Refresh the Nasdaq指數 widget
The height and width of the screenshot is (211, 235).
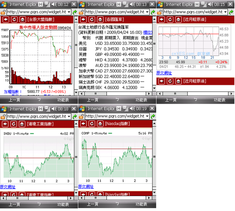coord(92,124)
